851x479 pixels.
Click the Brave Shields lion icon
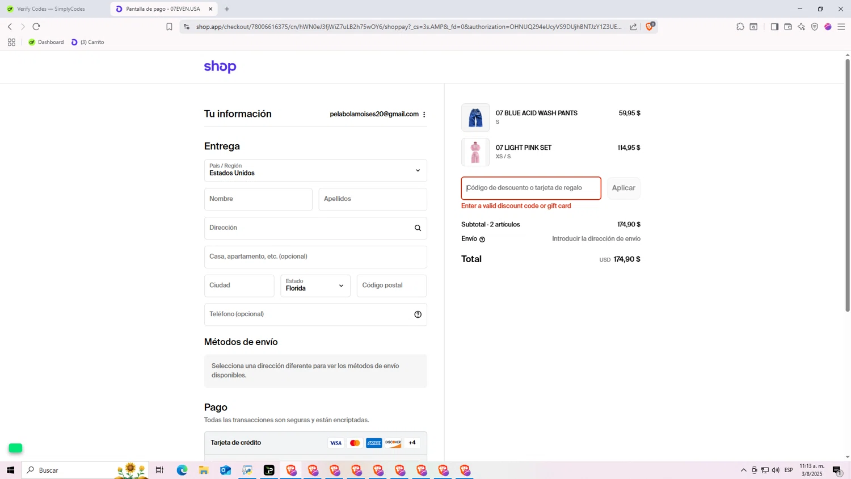[650, 27]
